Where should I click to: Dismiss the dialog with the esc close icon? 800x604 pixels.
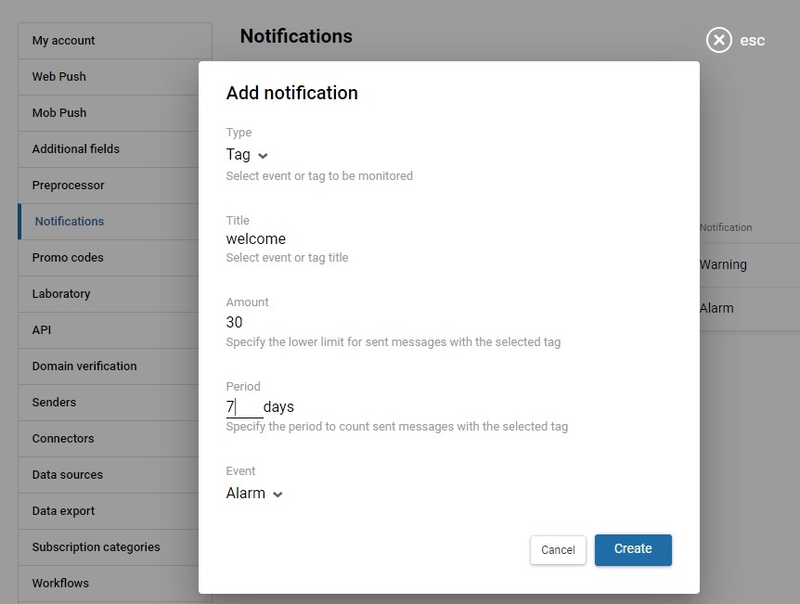point(719,40)
